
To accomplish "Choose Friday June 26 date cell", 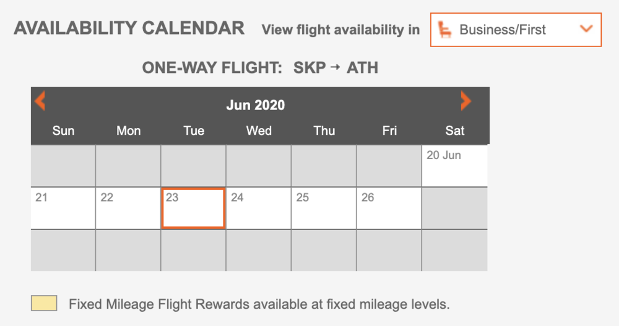I will pyautogui.click(x=389, y=208).
